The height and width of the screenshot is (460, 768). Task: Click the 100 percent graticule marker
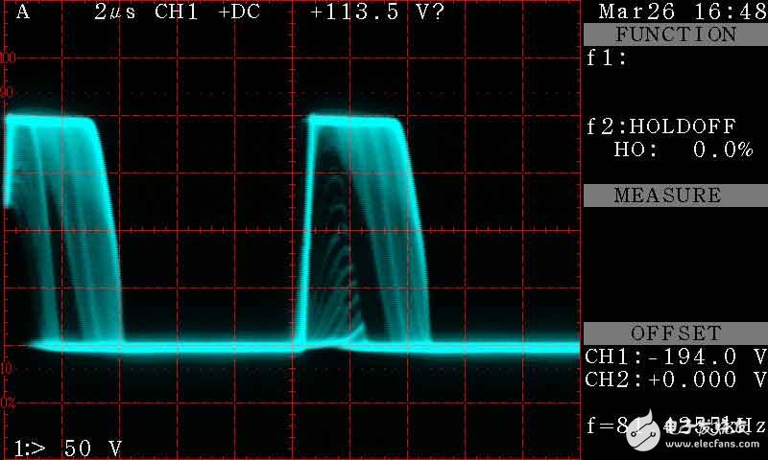tap(8, 58)
